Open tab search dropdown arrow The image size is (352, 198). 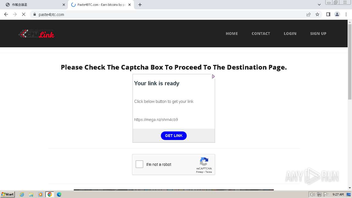click(319, 5)
